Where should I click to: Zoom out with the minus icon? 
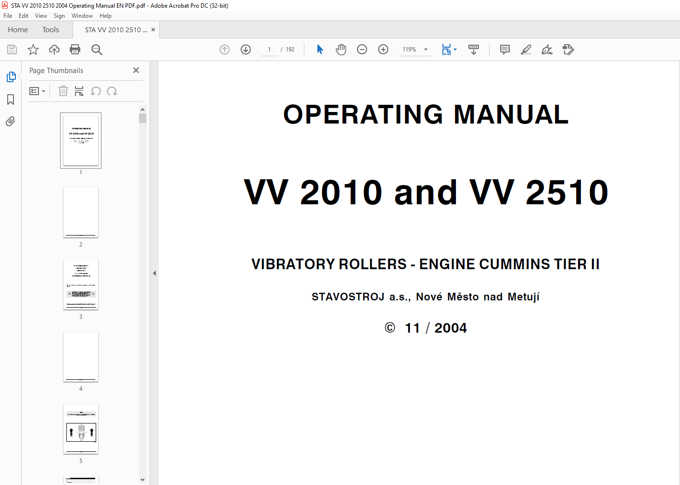tap(362, 50)
